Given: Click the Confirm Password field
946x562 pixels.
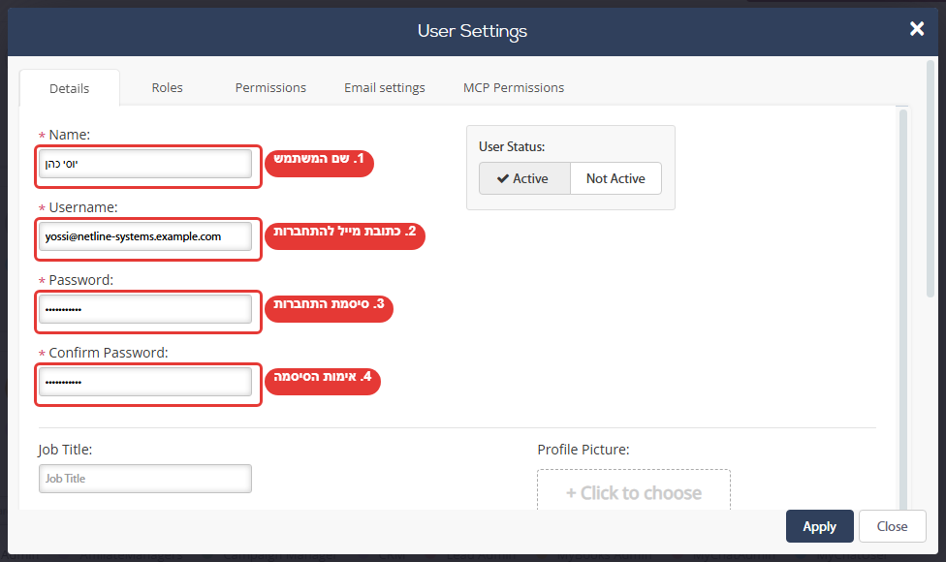Looking at the screenshot, I should click(x=145, y=382).
